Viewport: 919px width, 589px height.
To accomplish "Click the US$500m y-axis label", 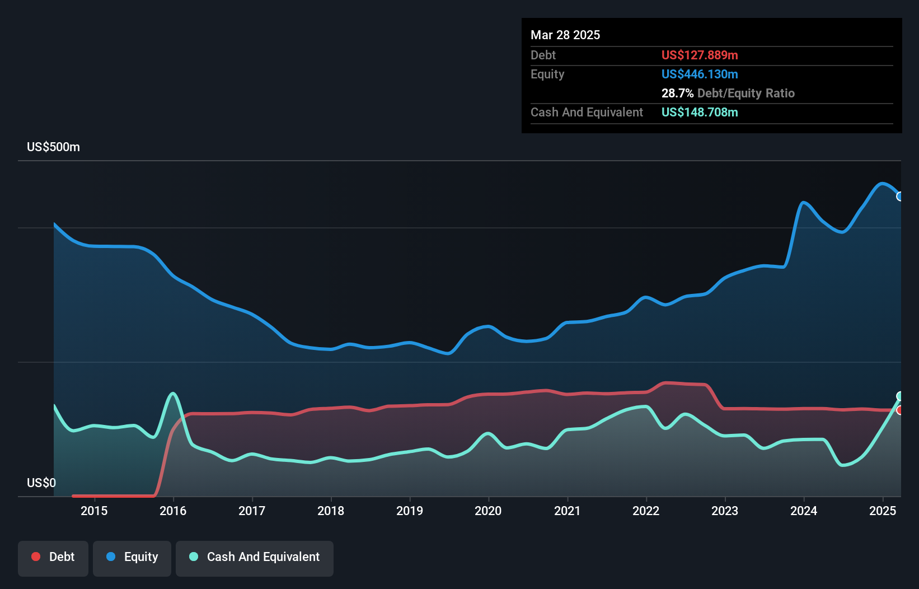I will [x=54, y=147].
